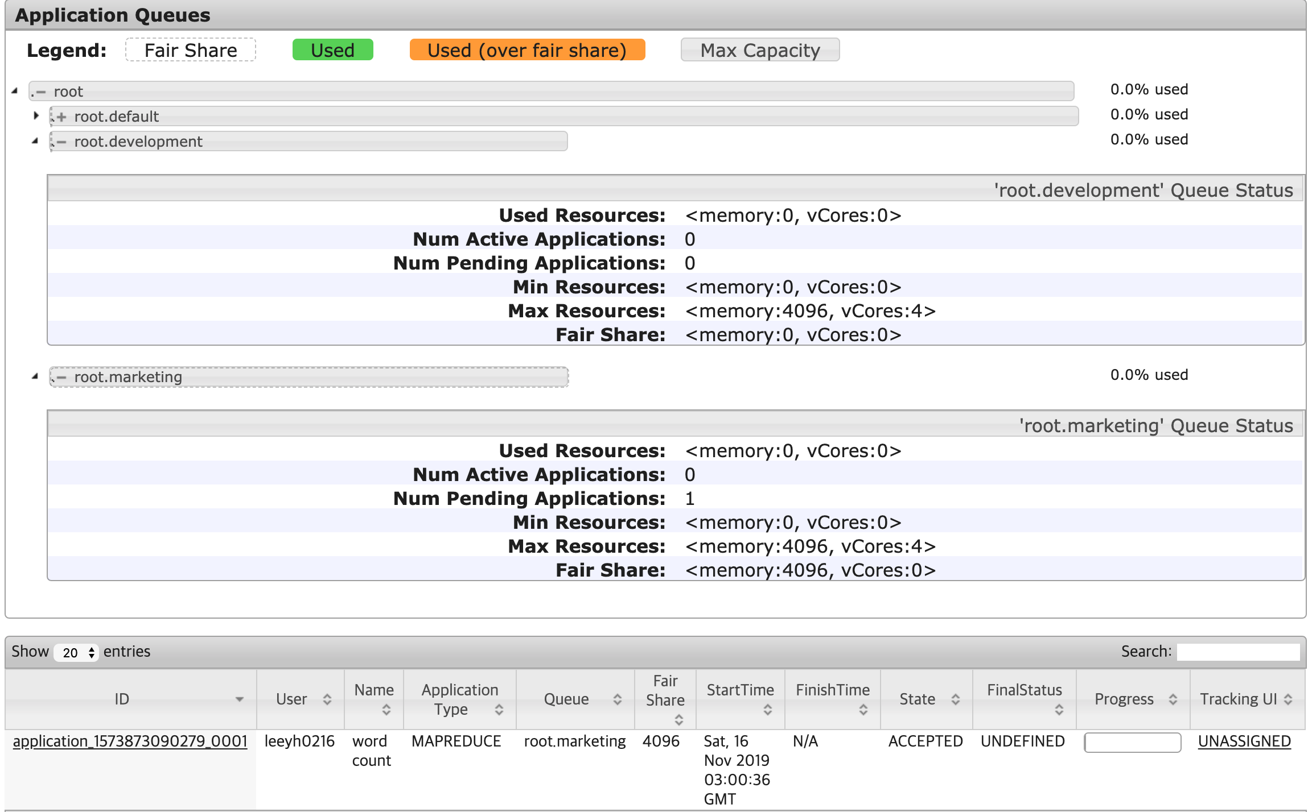Click the plus icon on root.default bar
The width and height of the screenshot is (1308, 812).
click(x=61, y=117)
